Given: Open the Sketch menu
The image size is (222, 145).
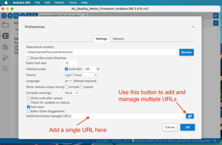Looking at the screenshot, I should point(59,2).
